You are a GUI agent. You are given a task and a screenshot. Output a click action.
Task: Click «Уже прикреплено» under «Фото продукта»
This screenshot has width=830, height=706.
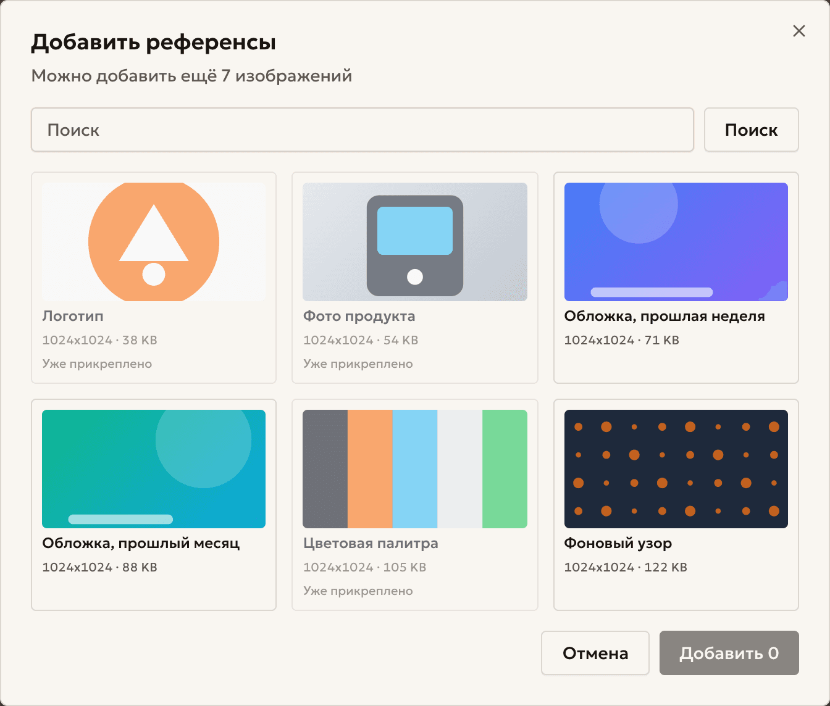tap(358, 364)
